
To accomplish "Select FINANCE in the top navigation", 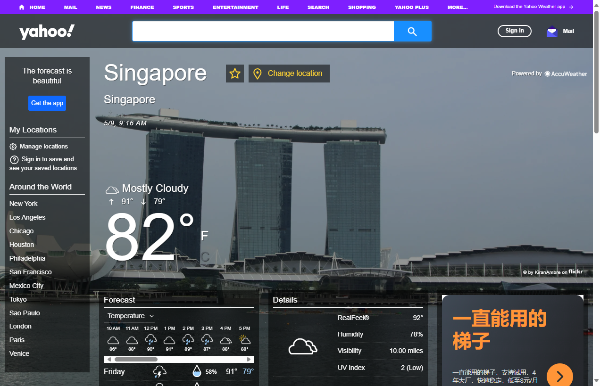I will tap(142, 7).
